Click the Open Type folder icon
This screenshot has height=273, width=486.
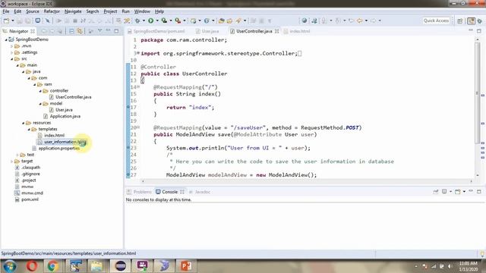(221, 20)
